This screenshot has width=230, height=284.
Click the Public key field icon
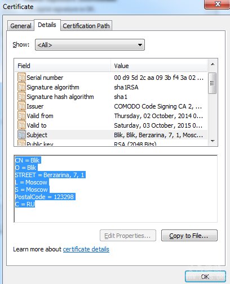coord(21,143)
